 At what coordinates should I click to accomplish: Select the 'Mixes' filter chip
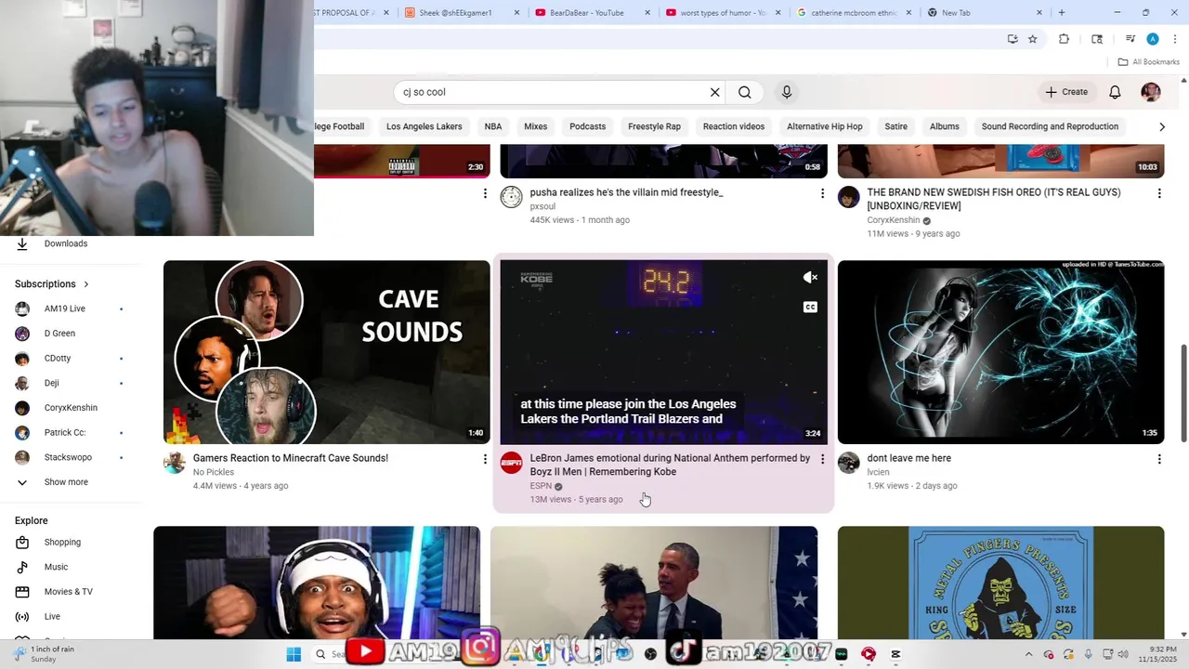pyautogui.click(x=536, y=126)
